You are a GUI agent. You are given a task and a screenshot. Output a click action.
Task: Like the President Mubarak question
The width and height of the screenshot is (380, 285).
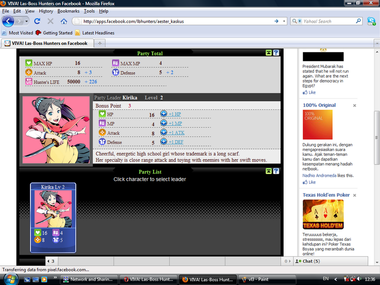coord(309,92)
